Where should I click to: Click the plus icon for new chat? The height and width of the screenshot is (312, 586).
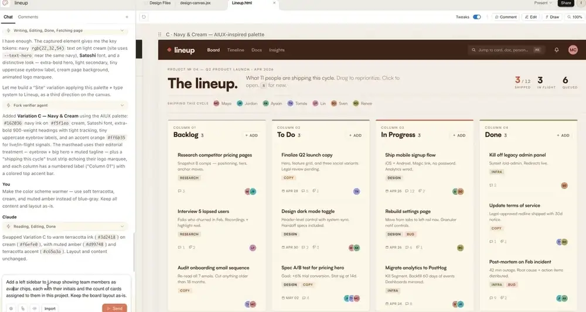pos(127,17)
